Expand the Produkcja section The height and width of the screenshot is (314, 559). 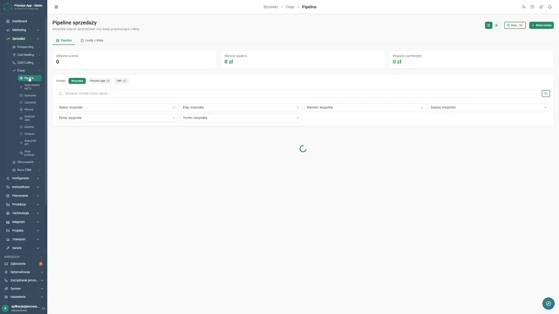click(23, 204)
